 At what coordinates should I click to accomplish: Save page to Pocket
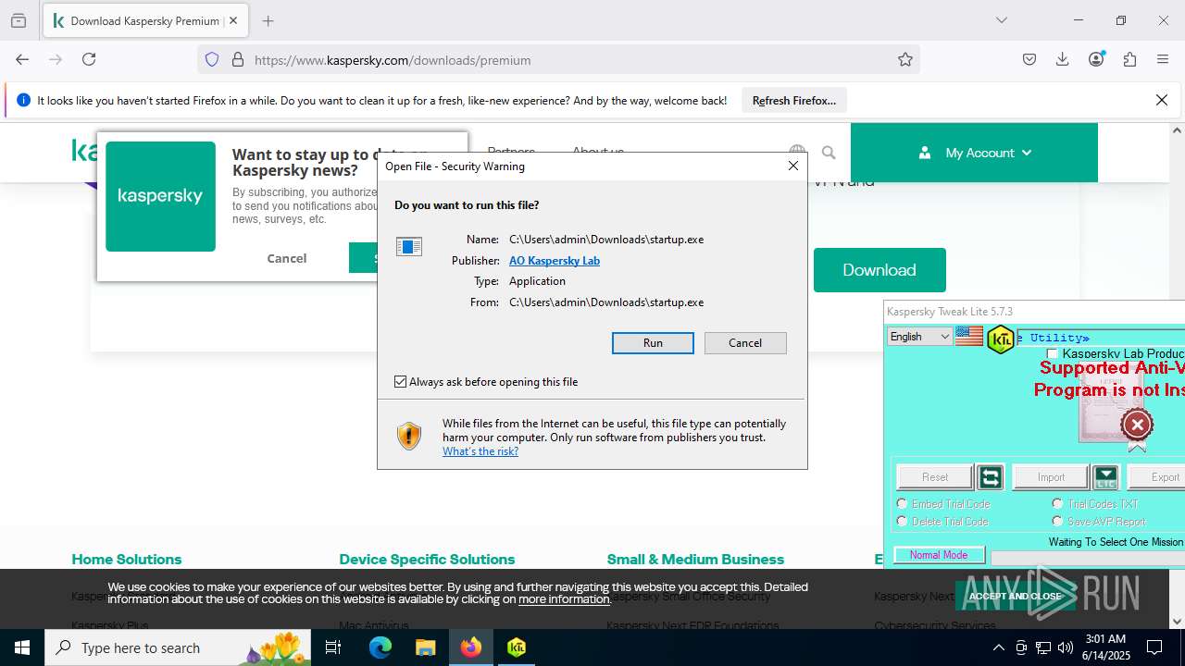tap(1029, 59)
